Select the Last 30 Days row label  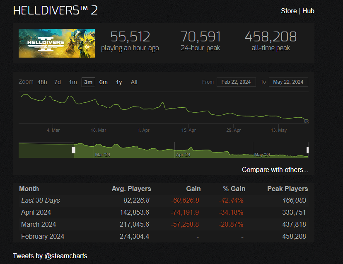[41, 200]
